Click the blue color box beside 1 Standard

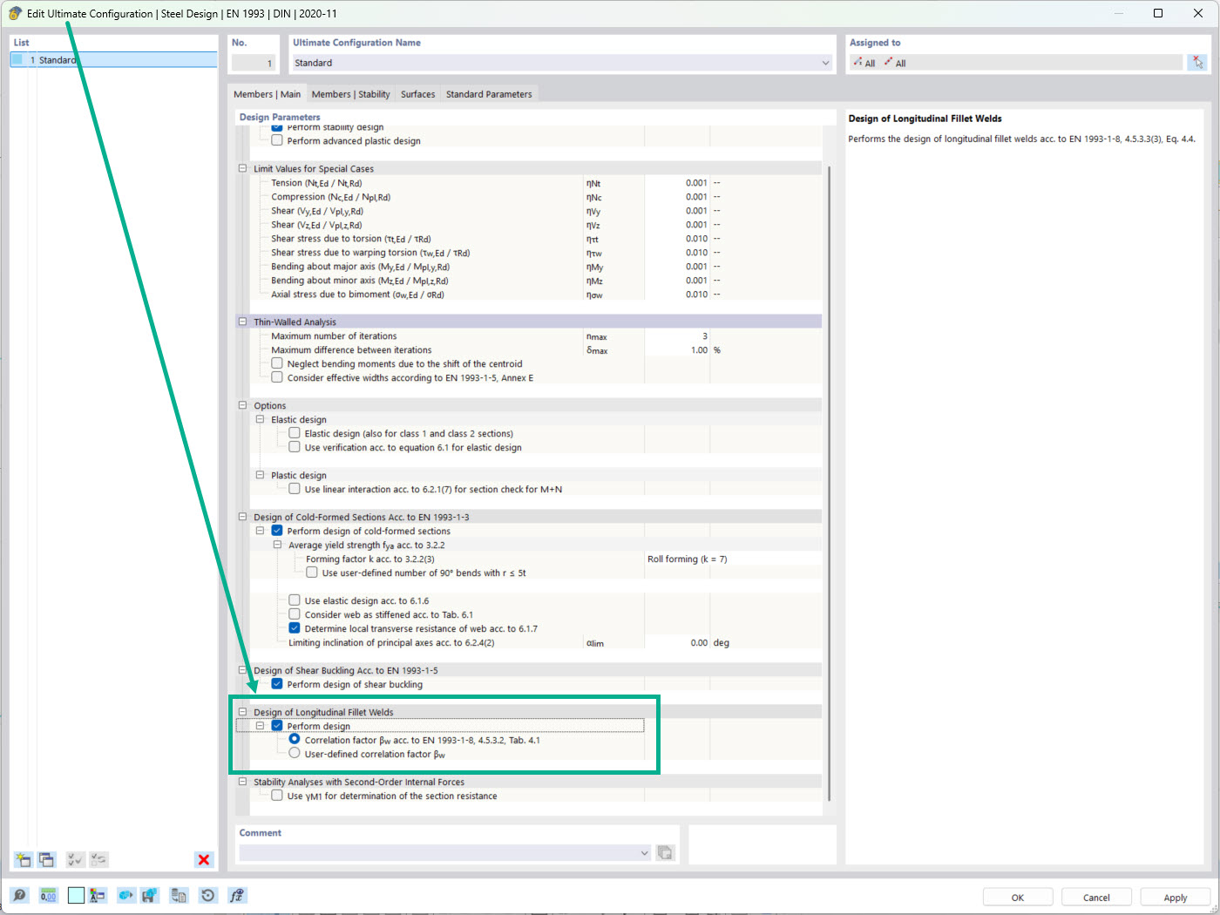[17, 59]
